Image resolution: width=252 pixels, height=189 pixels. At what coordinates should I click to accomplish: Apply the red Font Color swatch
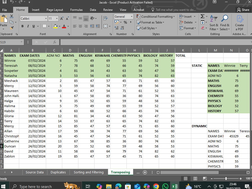pyautogui.click(x=64, y=26)
